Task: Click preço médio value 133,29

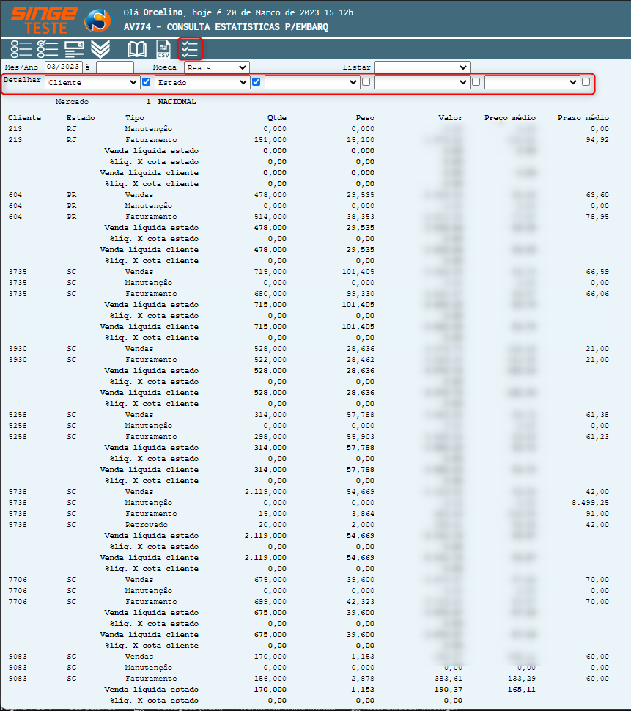Action: pyautogui.click(x=522, y=679)
